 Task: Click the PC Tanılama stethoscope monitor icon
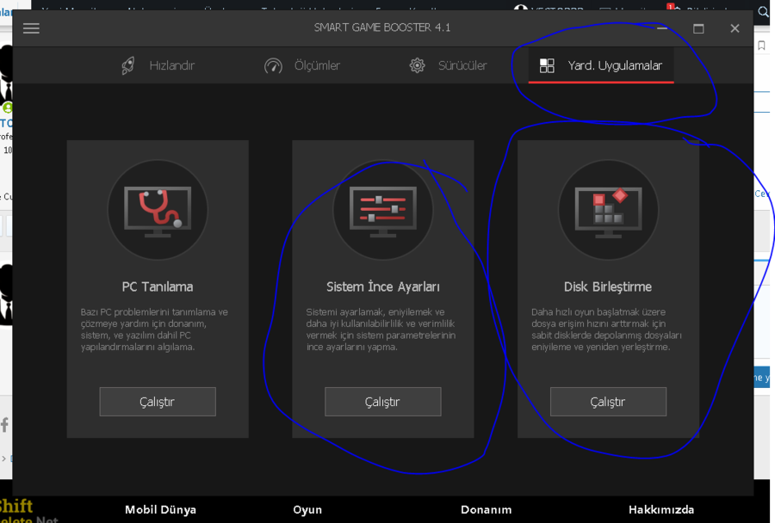(x=158, y=210)
